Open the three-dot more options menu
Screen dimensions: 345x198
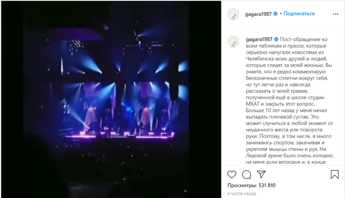tap(336, 14)
